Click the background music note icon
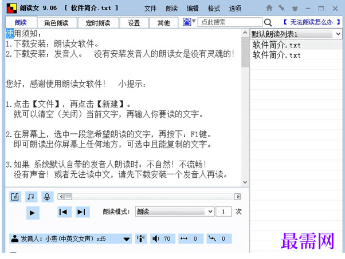This screenshot has height=259, width=345. click(31, 197)
